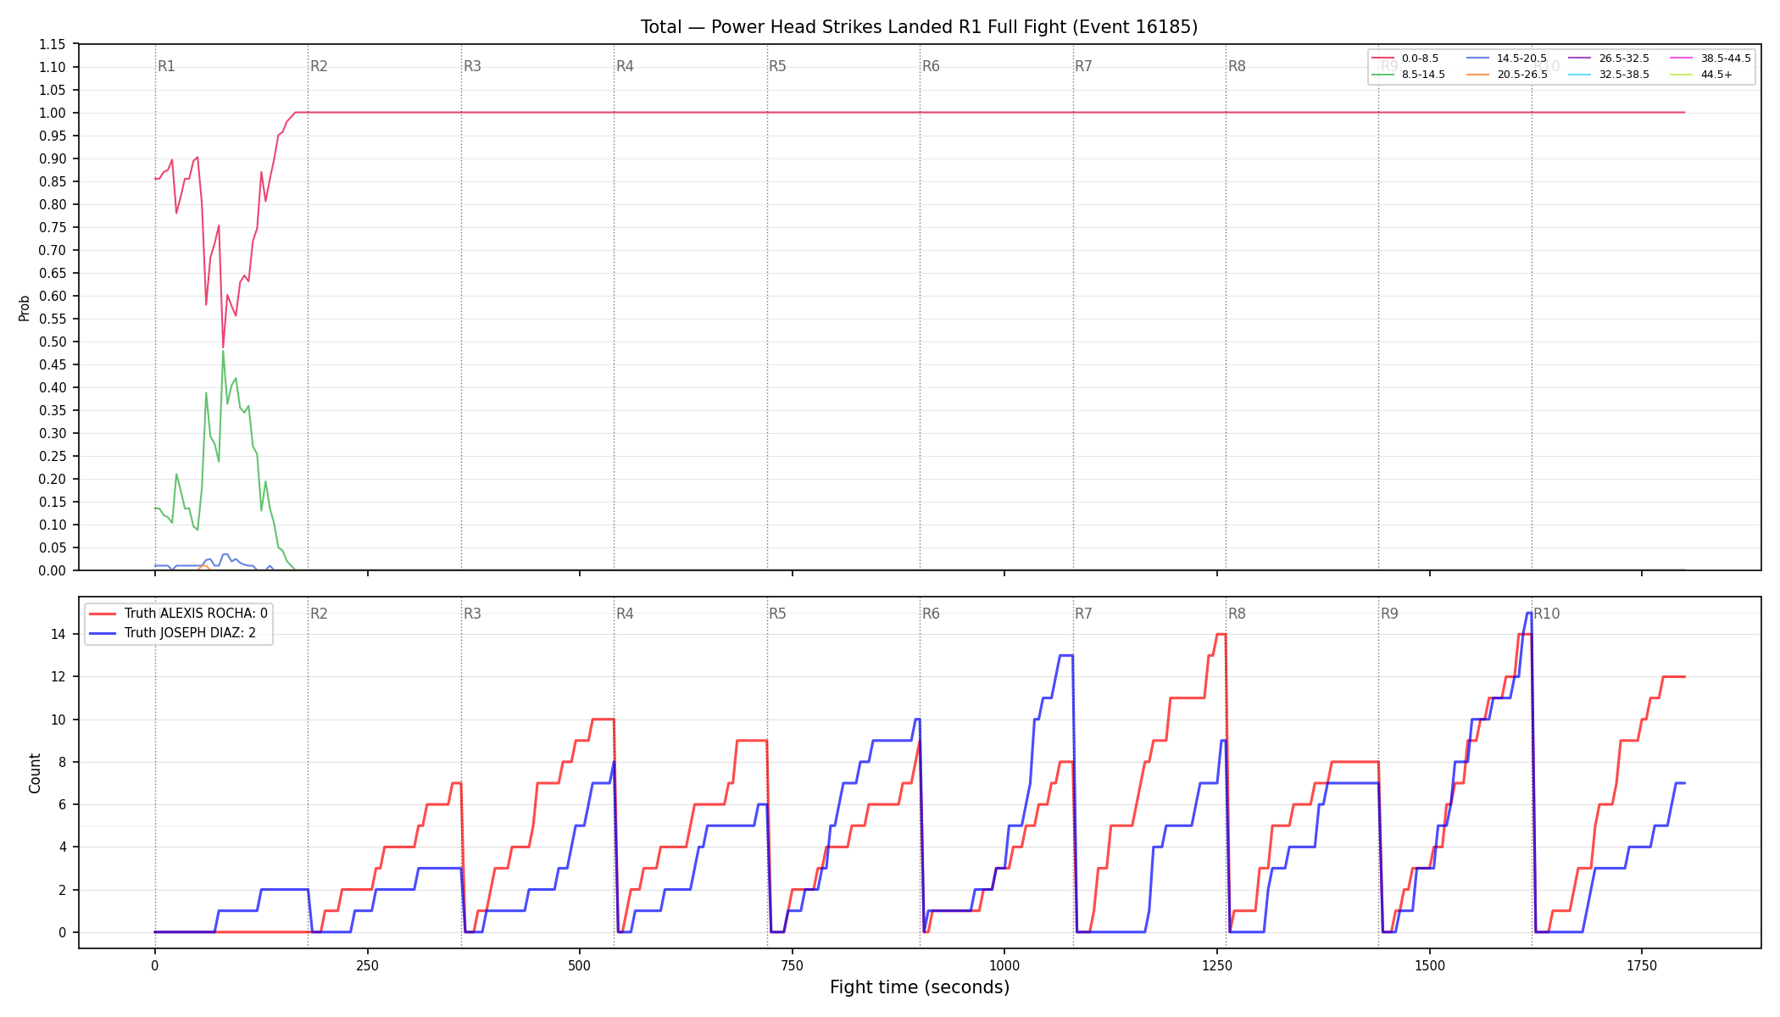Select the 44.5+ legend entry text
Image resolution: width=1780 pixels, height=1017 pixels.
click(x=1716, y=75)
